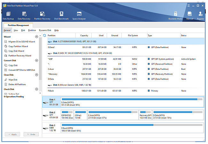Collapse the Check Disk section
This screenshot has height=144, width=208.
(37, 89)
